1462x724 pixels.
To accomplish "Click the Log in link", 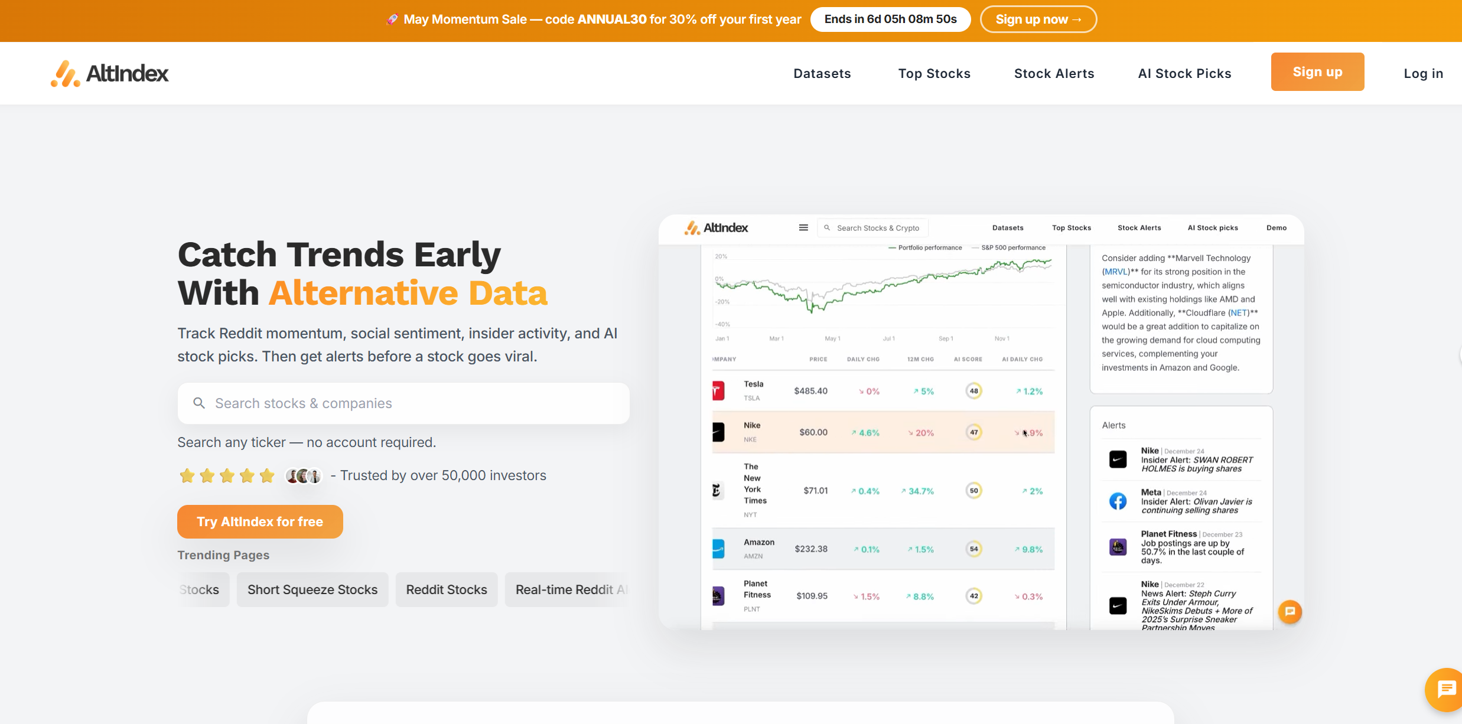I will point(1423,74).
